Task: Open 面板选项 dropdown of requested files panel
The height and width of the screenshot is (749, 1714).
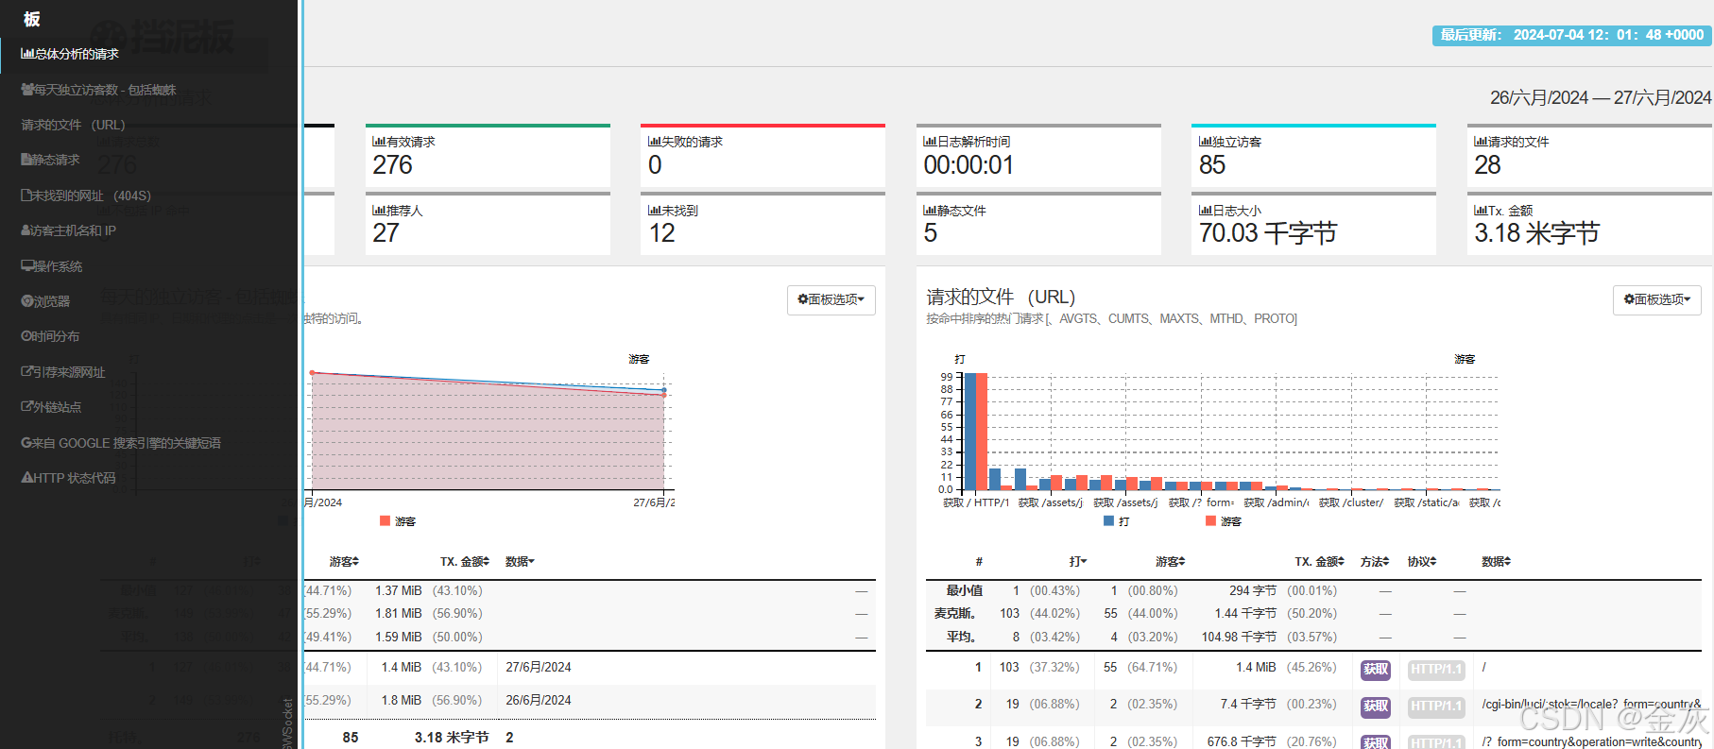Action: 1657,299
